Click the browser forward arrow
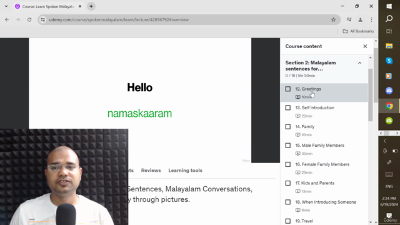The image size is (400, 225). point(18,19)
